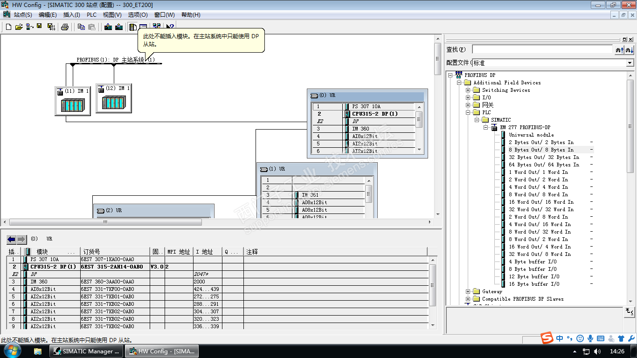Click the Open folder toolbar icon
The image size is (637, 358).
19,27
